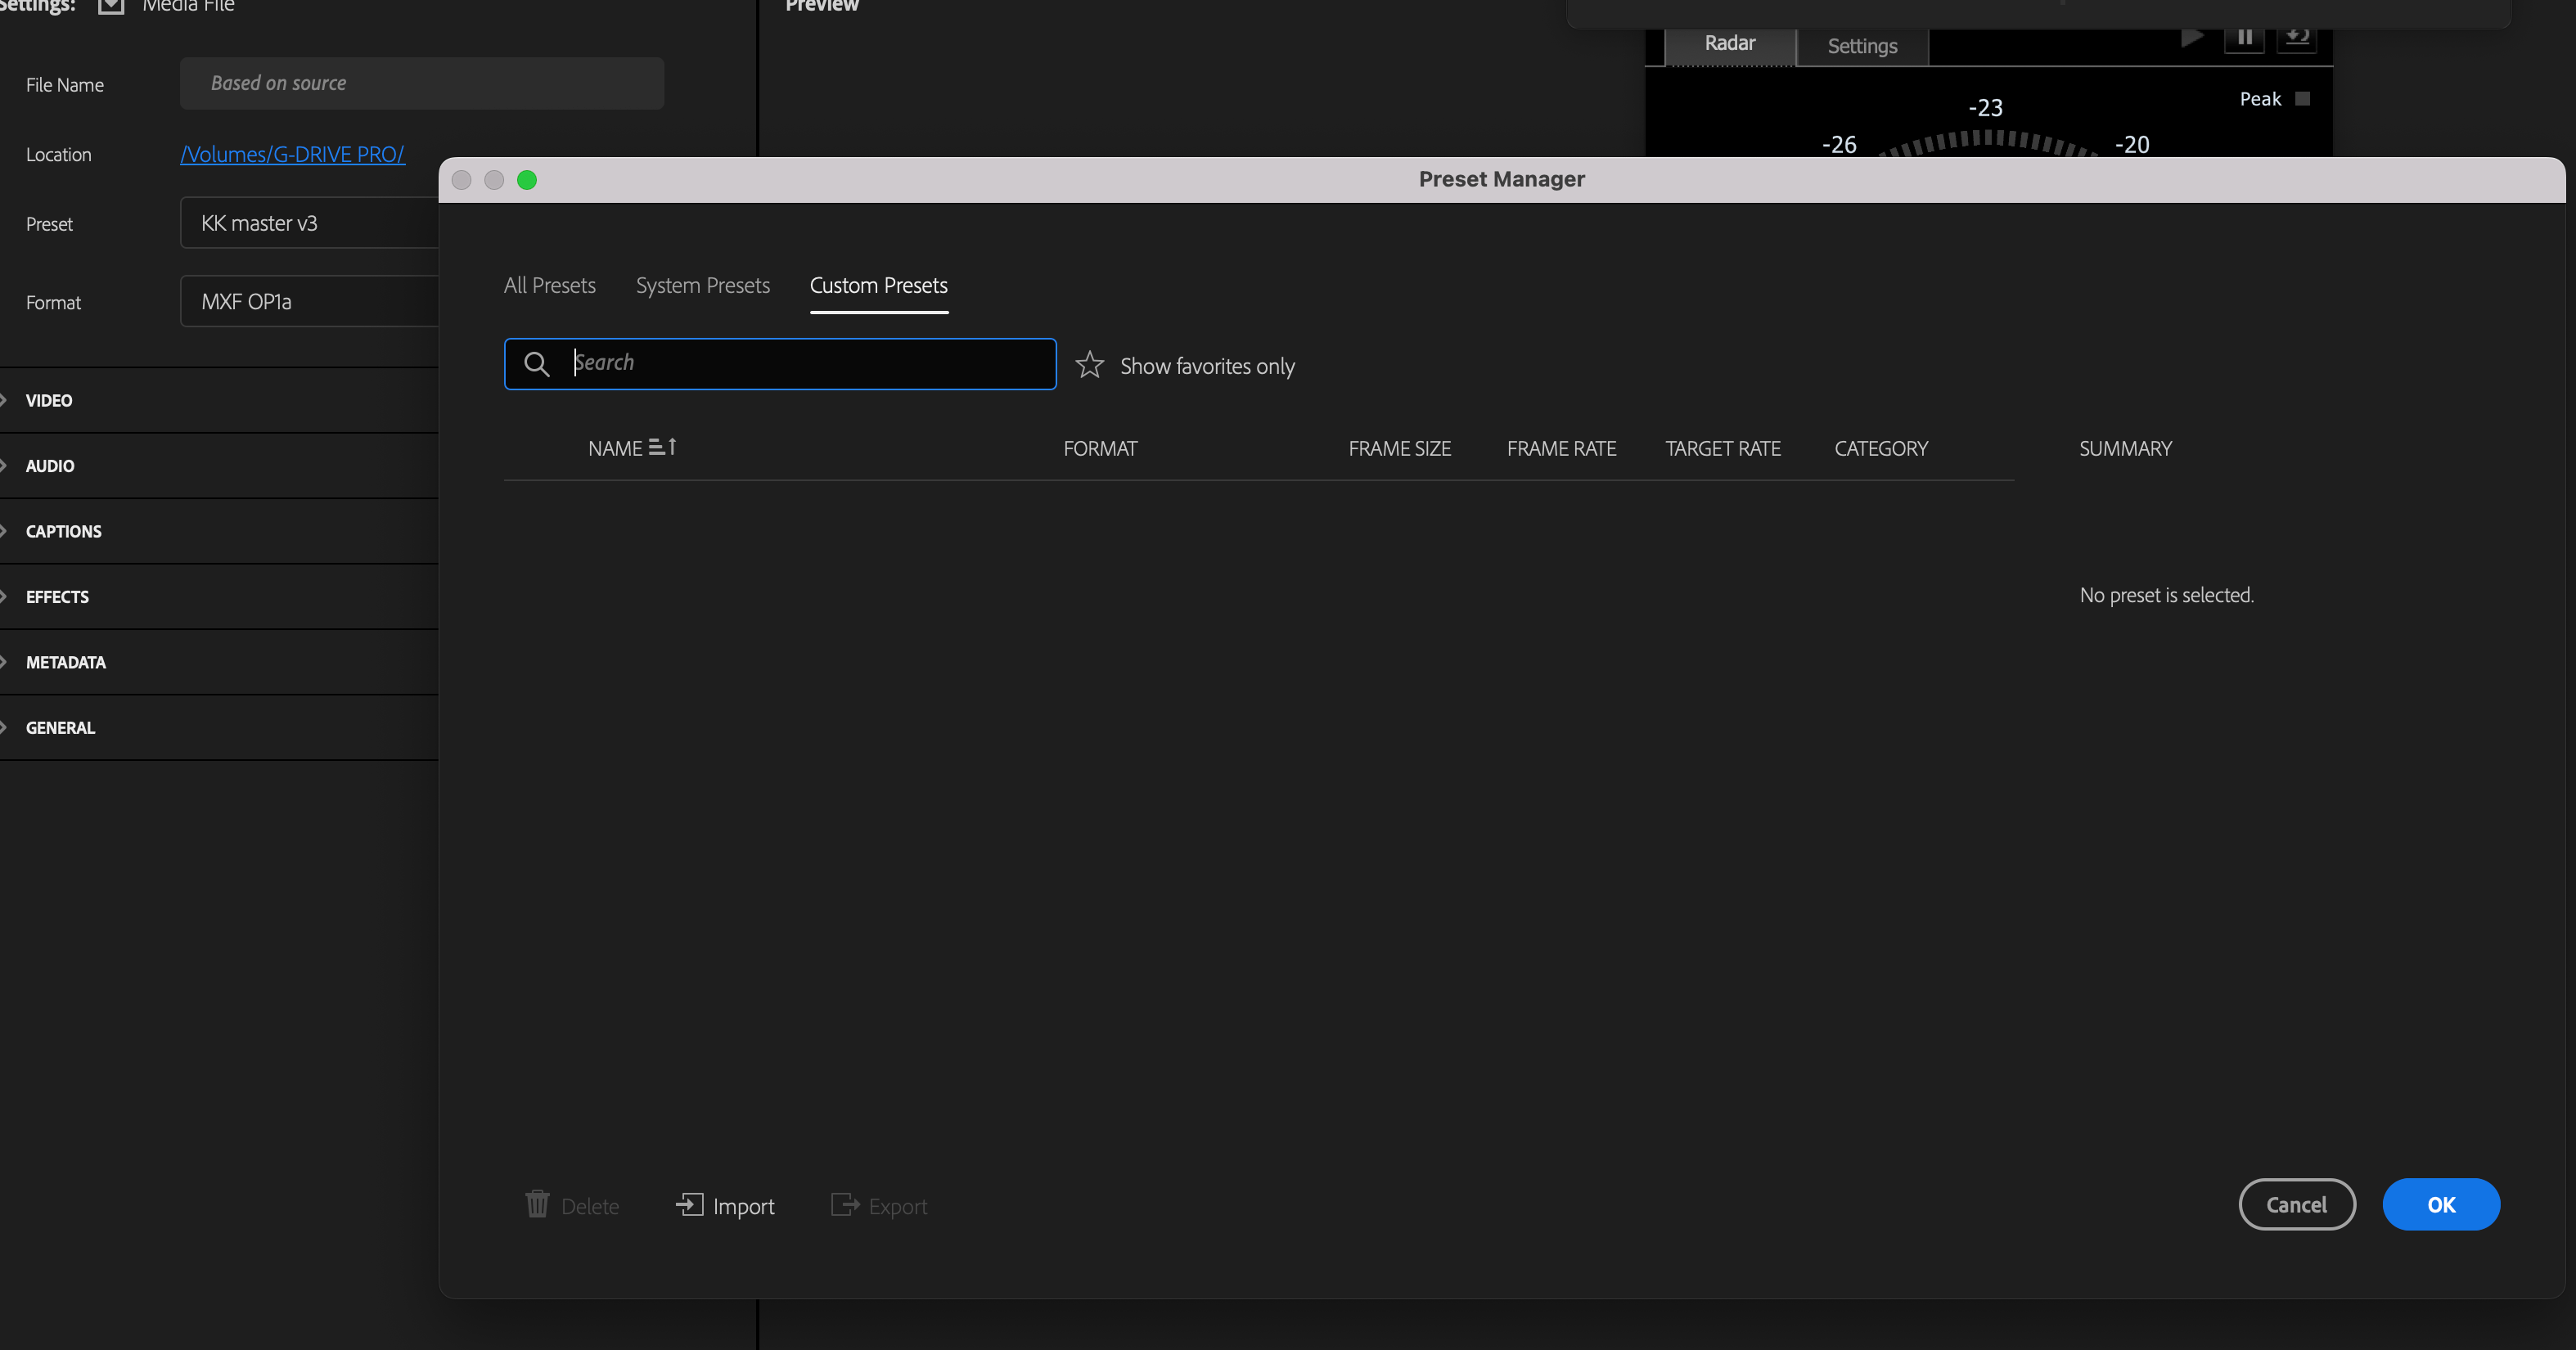Click the search magnifier icon in Preset Manager

(537, 364)
